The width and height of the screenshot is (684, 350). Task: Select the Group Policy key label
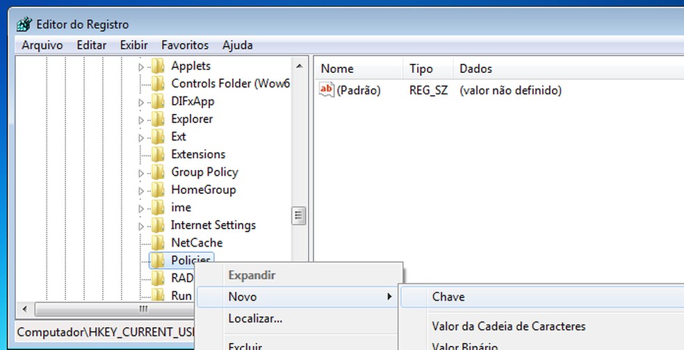coord(204,173)
